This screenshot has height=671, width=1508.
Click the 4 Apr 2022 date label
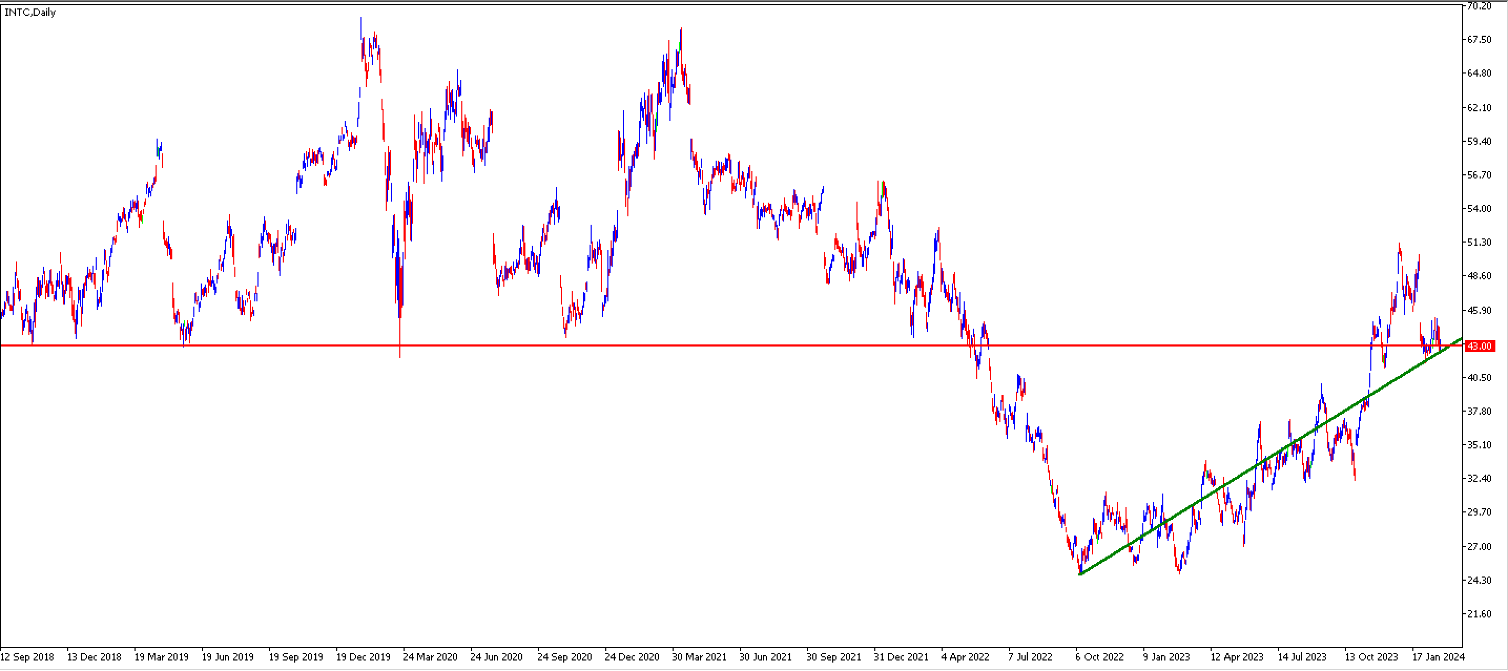coord(965,657)
